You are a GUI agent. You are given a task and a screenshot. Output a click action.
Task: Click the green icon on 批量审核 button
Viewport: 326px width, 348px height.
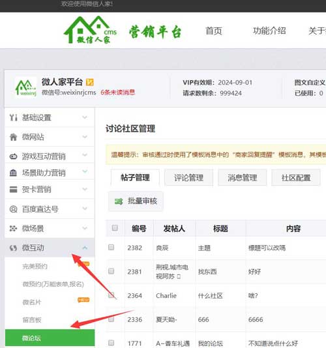[x=119, y=201]
